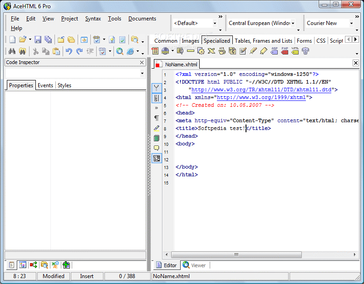
Task: Redo the last undone edit
Action: [x=79, y=51]
